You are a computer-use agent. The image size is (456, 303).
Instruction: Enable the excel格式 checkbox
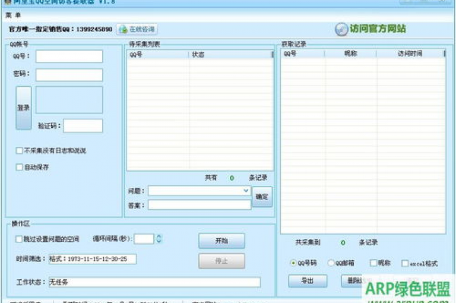(405, 263)
